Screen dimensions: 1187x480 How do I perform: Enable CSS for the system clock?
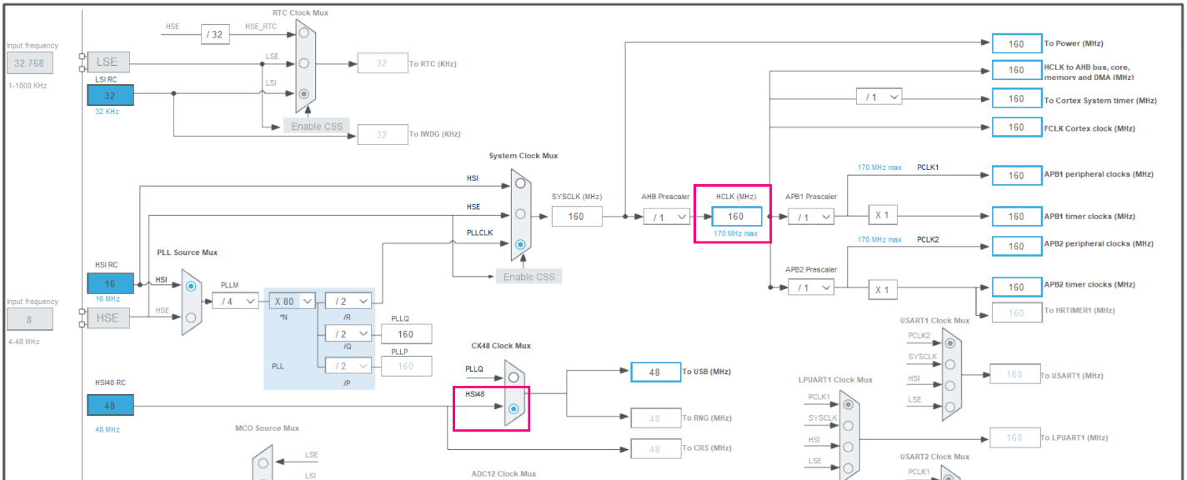tap(528, 276)
